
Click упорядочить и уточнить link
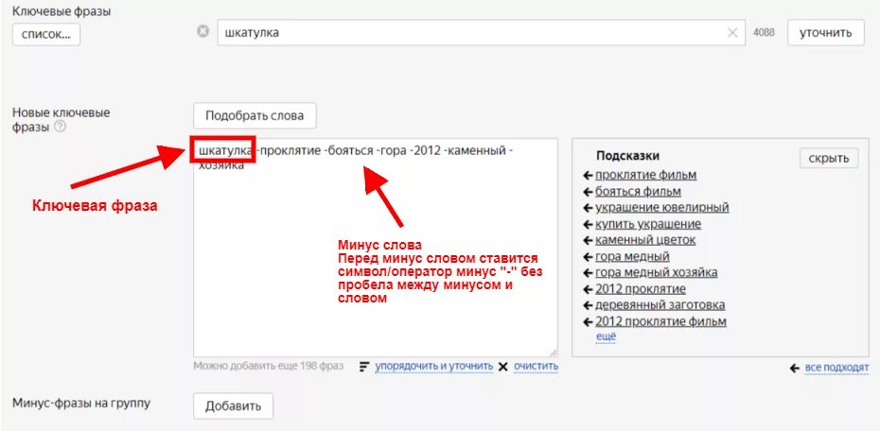tap(433, 366)
